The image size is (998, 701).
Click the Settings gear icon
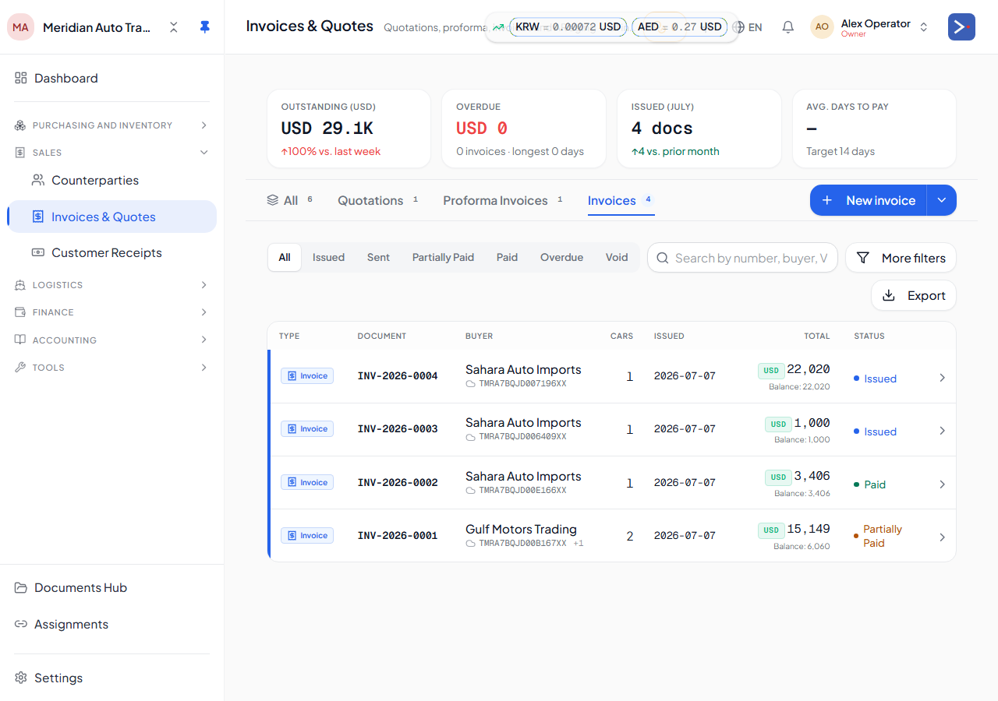point(21,678)
